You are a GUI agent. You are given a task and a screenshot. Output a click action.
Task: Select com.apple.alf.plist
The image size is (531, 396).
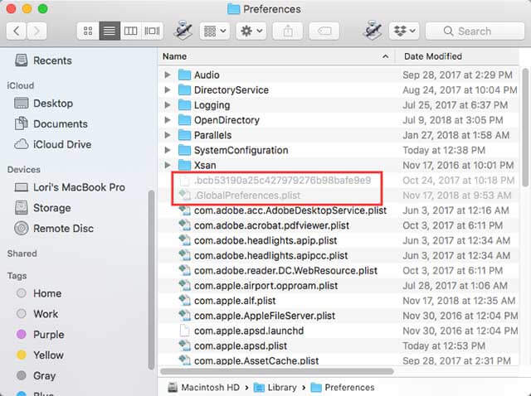coord(235,301)
